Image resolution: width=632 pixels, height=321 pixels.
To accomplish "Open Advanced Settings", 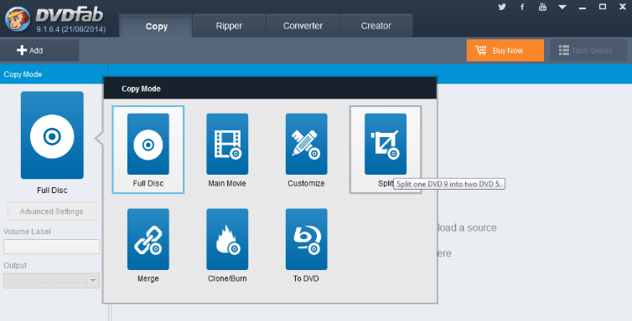I will click(x=52, y=211).
